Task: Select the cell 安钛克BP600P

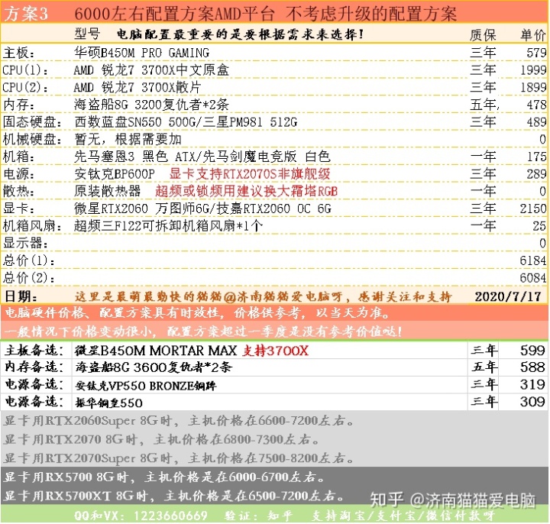Action: (115, 173)
